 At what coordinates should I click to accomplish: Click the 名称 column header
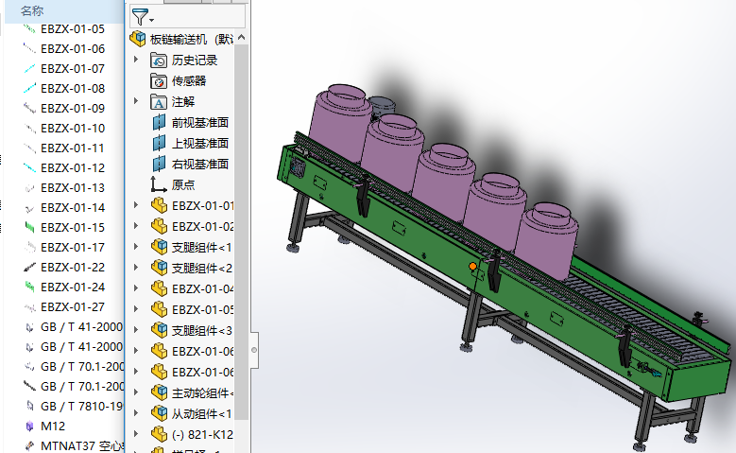pos(32,10)
